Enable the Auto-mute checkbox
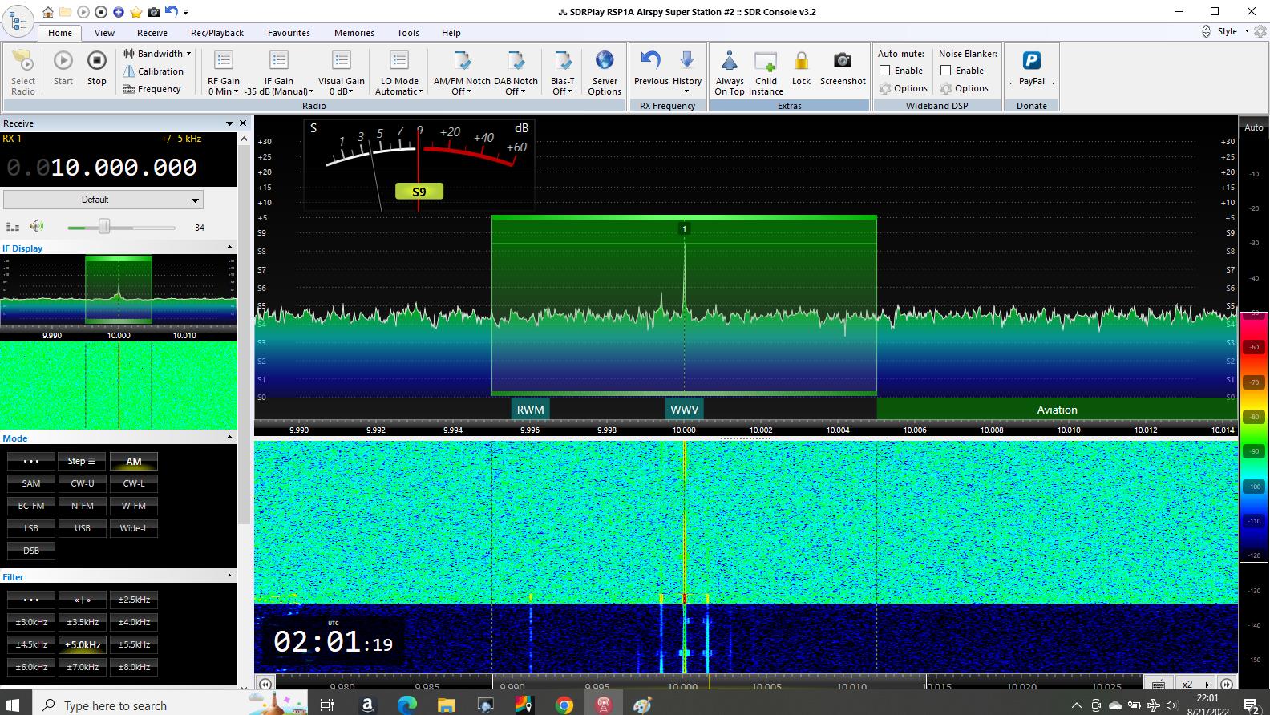 885,71
